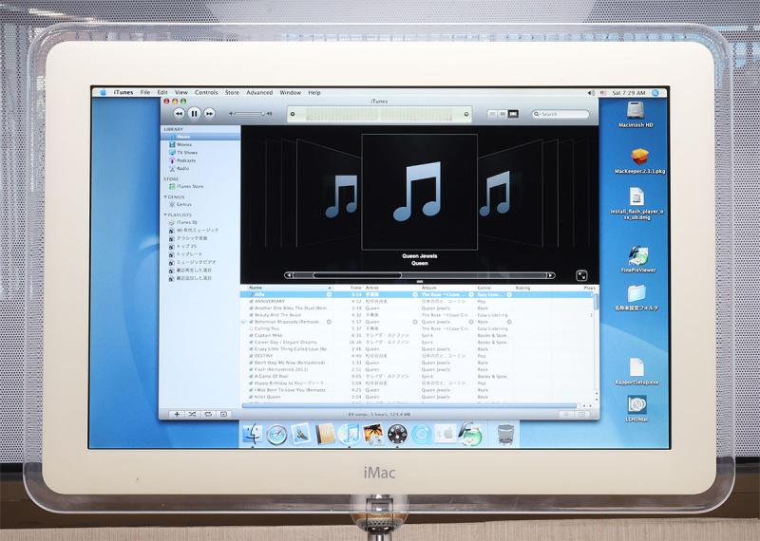Switch to grid view in iTunes
The image size is (760, 541).
coord(503,114)
